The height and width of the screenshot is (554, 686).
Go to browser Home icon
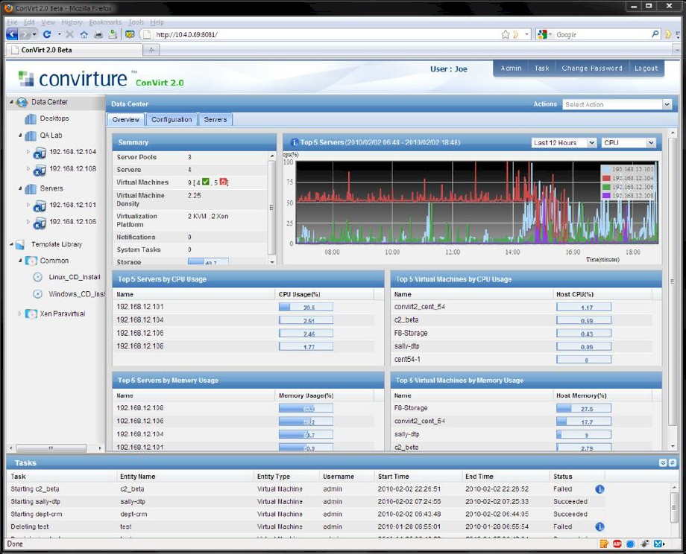[84, 34]
